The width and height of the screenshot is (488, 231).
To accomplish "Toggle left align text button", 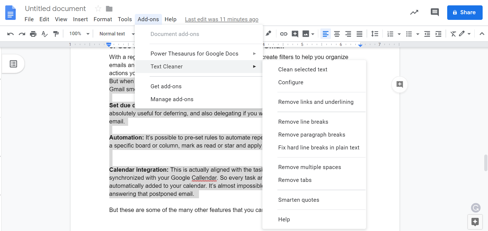I will [x=326, y=34].
